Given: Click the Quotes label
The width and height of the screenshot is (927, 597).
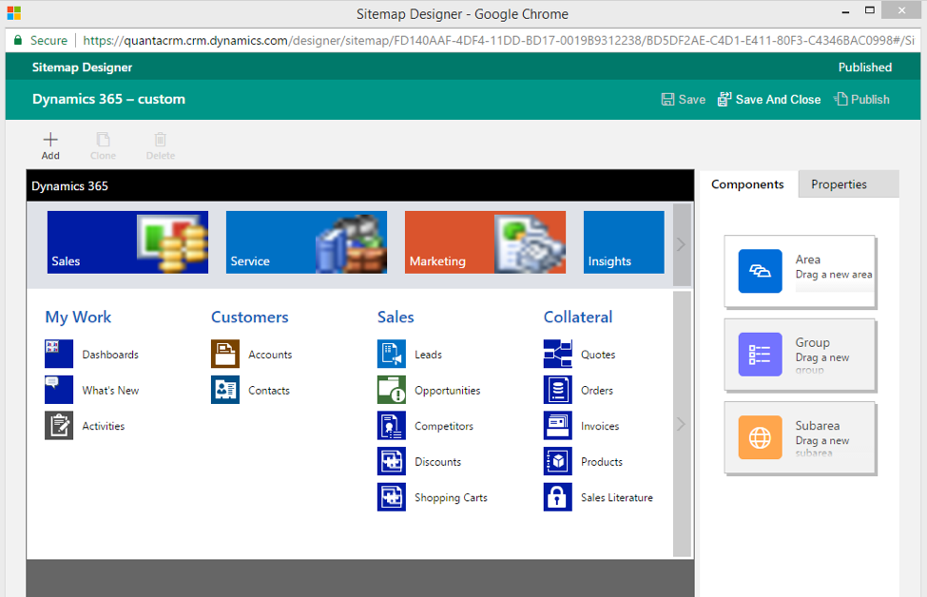Looking at the screenshot, I should pyautogui.click(x=598, y=355).
